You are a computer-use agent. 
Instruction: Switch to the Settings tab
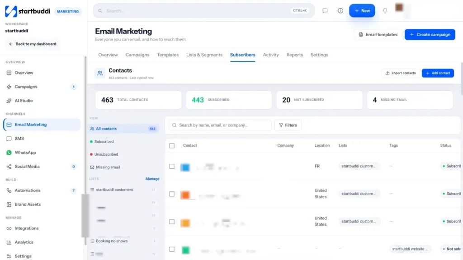(319, 55)
